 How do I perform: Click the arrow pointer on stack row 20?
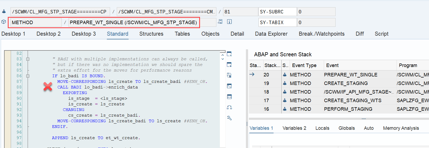252,74
